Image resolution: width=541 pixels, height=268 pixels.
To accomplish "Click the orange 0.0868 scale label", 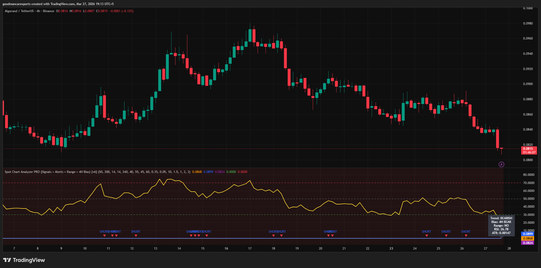I will [x=528, y=239].
